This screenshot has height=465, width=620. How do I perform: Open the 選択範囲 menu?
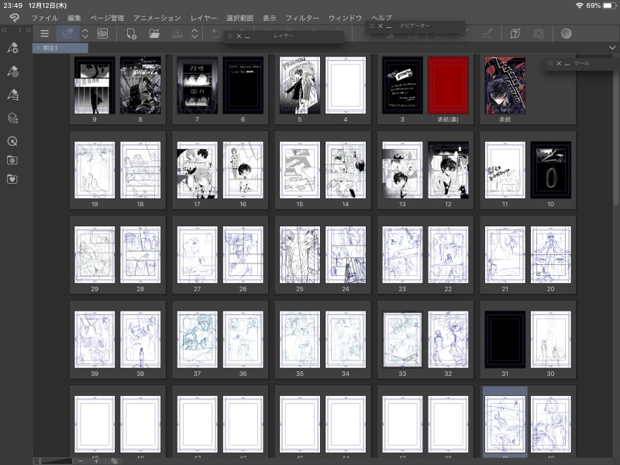pyautogui.click(x=239, y=18)
